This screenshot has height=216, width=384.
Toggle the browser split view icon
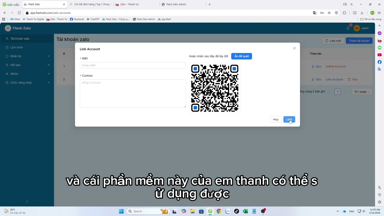coord(355,13)
